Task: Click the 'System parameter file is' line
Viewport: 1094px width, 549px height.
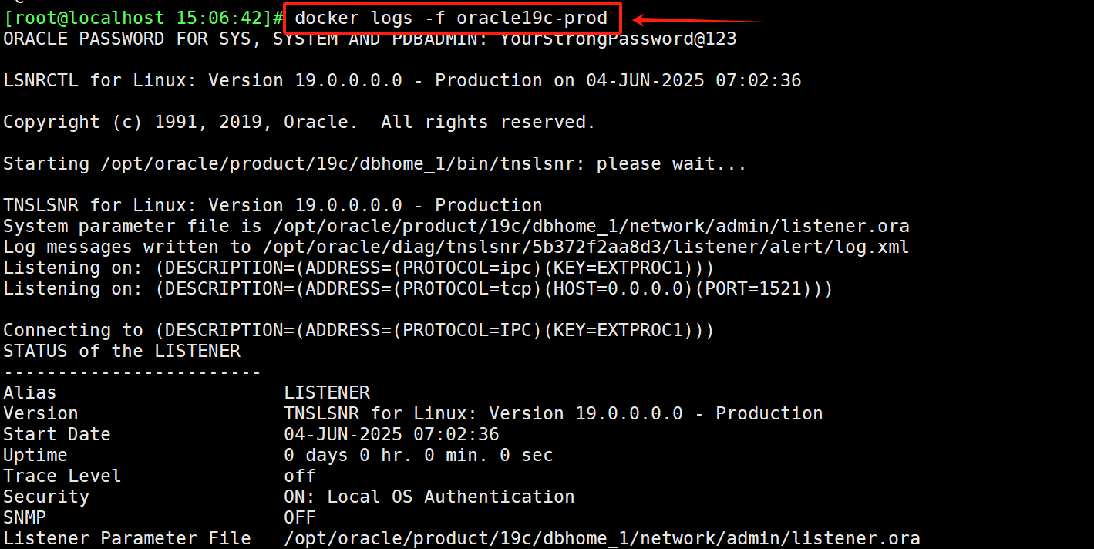Action: (x=456, y=226)
